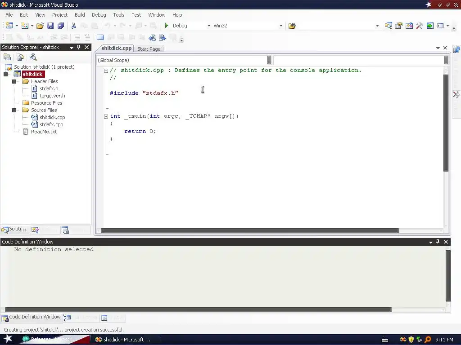Viewport: 461px width, 345px height.
Task: Open the Properties Window toolbar icon
Action: click(399, 26)
